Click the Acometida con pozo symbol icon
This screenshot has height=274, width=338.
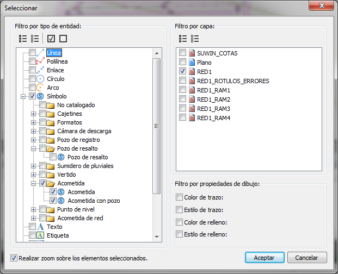(x=61, y=201)
